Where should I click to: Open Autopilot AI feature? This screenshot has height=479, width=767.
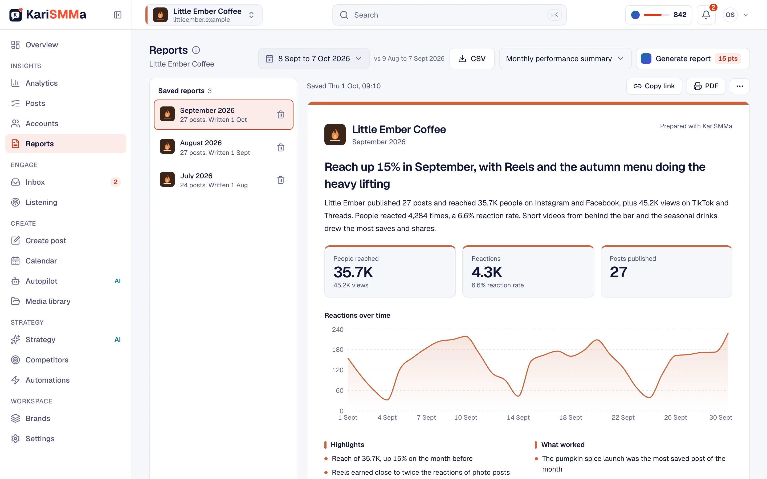click(x=66, y=281)
